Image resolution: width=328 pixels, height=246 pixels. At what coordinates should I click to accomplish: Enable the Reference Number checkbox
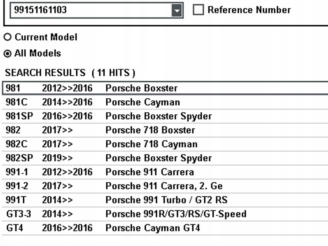(x=198, y=10)
